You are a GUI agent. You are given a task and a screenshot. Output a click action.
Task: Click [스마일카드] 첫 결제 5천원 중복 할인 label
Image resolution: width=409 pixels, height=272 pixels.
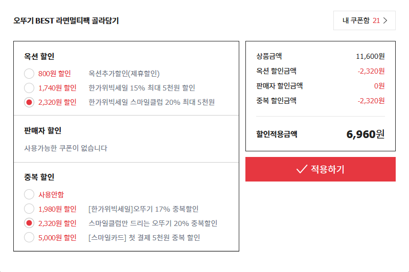[144, 238]
